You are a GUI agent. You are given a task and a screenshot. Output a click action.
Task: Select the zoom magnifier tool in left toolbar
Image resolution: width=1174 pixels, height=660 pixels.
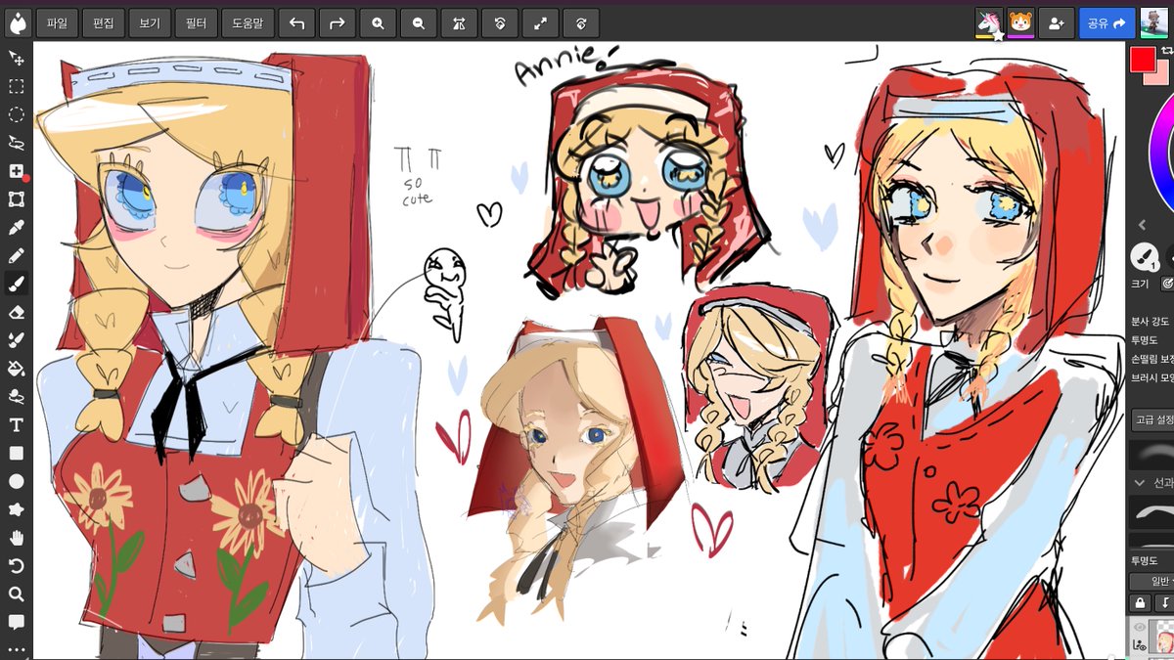(17, 594)
